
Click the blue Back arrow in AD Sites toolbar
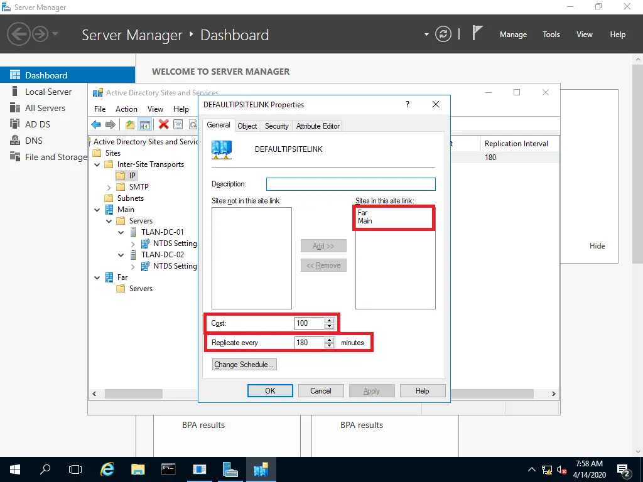96,124
